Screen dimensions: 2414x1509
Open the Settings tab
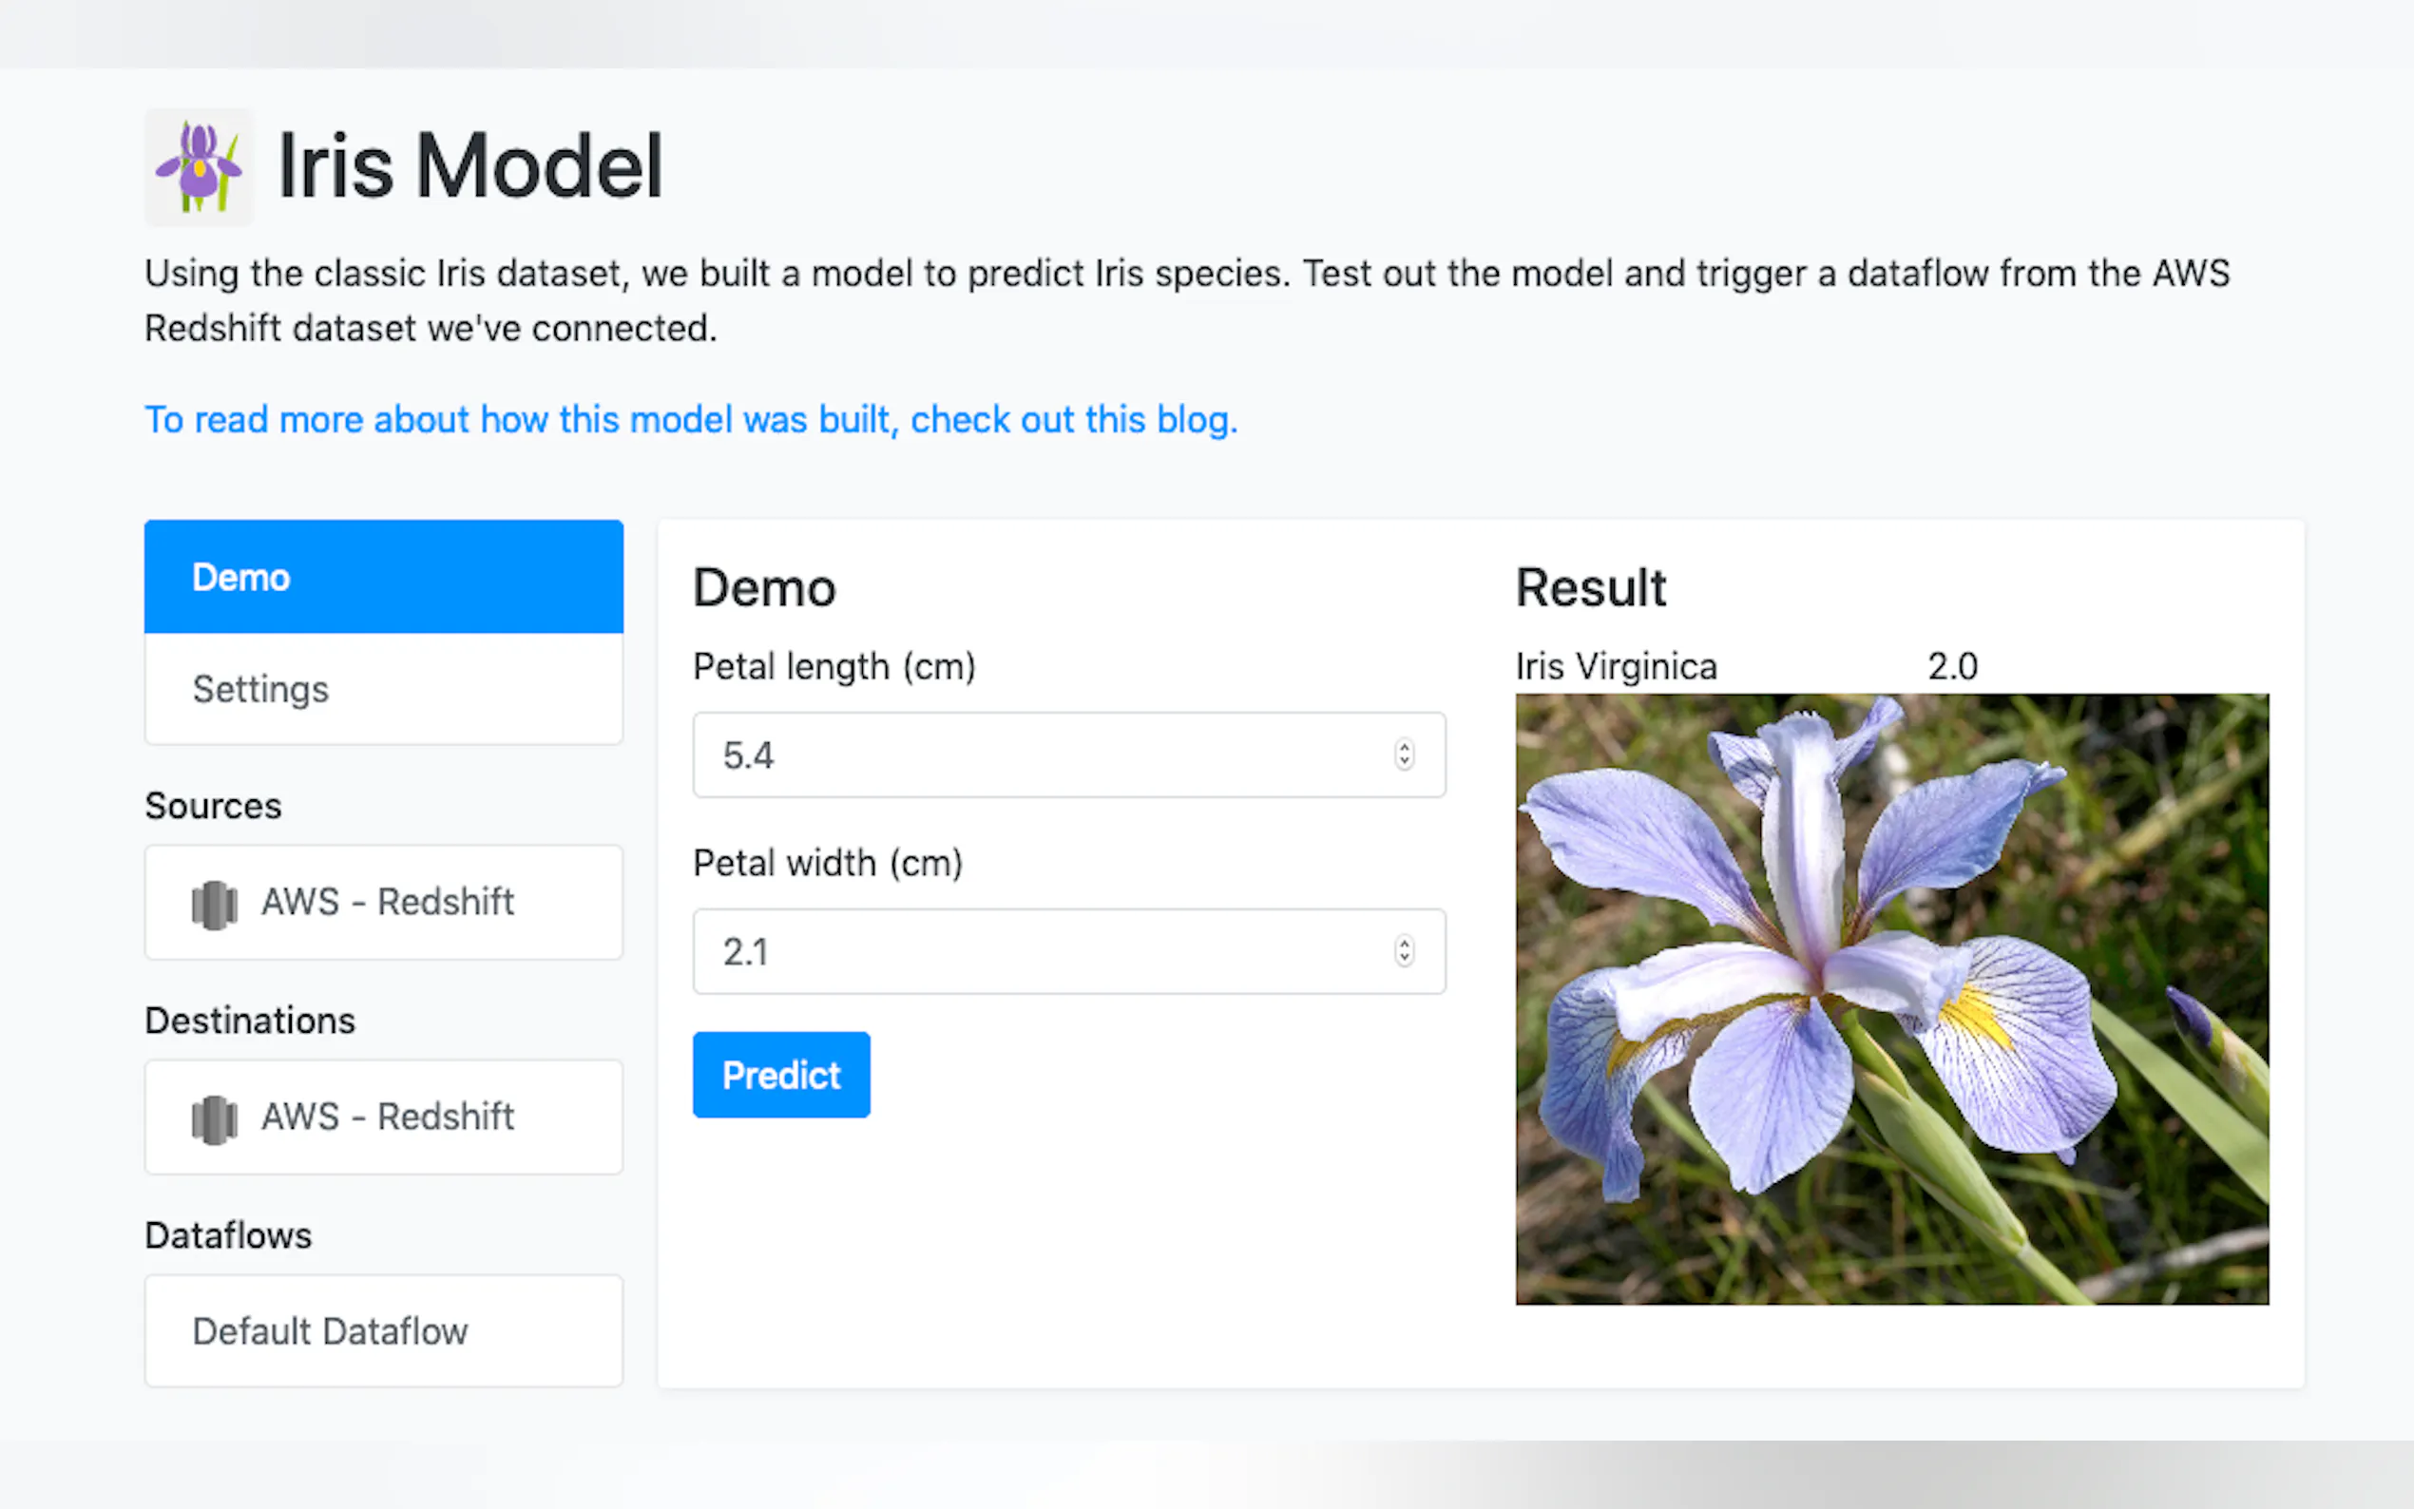[383, 690]
